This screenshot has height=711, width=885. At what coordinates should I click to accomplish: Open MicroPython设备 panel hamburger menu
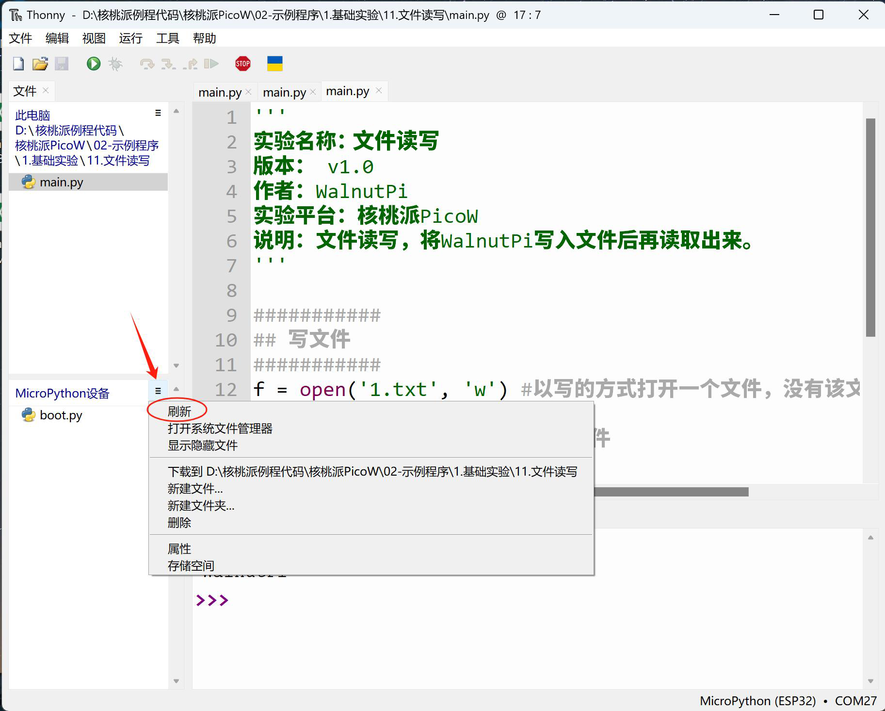[158, 391]
